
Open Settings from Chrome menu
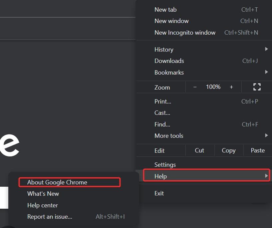(204, 164)
